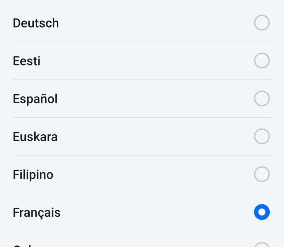Click the Euskara language label text
The height and width of the screenshot is (247, 284).
pos(35,137)
